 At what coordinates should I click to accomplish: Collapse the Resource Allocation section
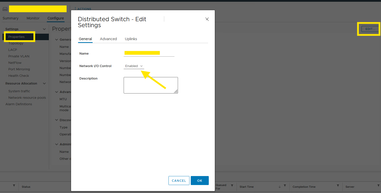(x=44, y=84)
